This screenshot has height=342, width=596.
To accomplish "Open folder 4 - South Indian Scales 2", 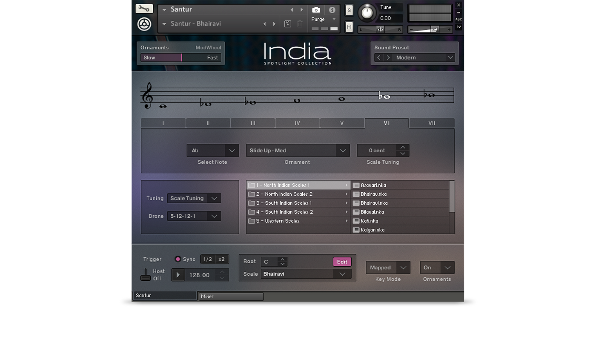I will point(298,212).
